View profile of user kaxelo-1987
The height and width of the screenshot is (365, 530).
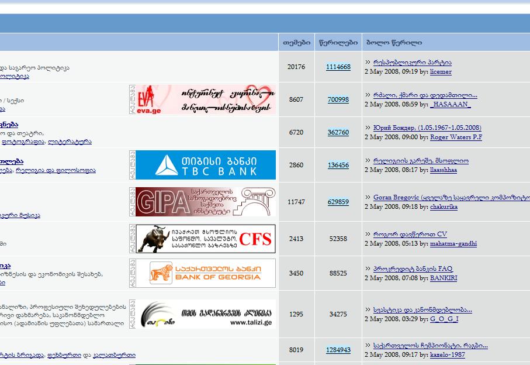tap(447, 355)
